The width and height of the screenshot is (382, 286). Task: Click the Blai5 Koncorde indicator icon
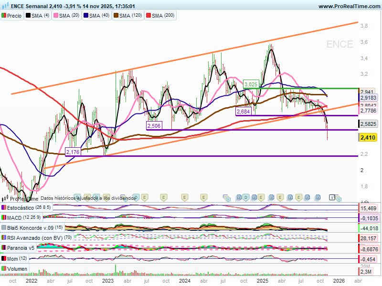(x=4, y=228)
